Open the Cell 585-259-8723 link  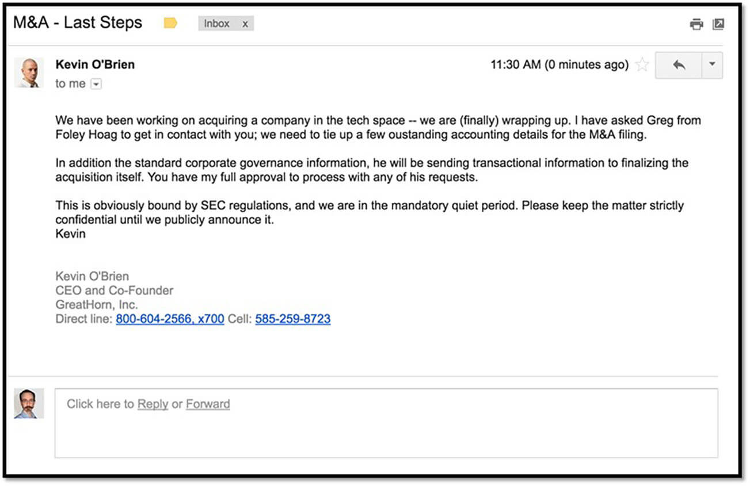tap(293, 319)
